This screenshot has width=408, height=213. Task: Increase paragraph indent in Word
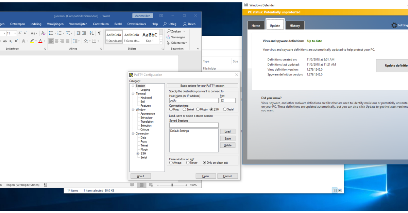84,33
